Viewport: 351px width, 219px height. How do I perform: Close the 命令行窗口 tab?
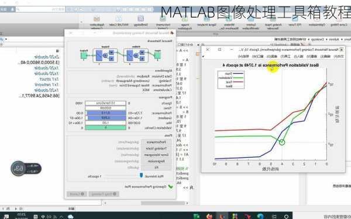[x=198, y=45]
